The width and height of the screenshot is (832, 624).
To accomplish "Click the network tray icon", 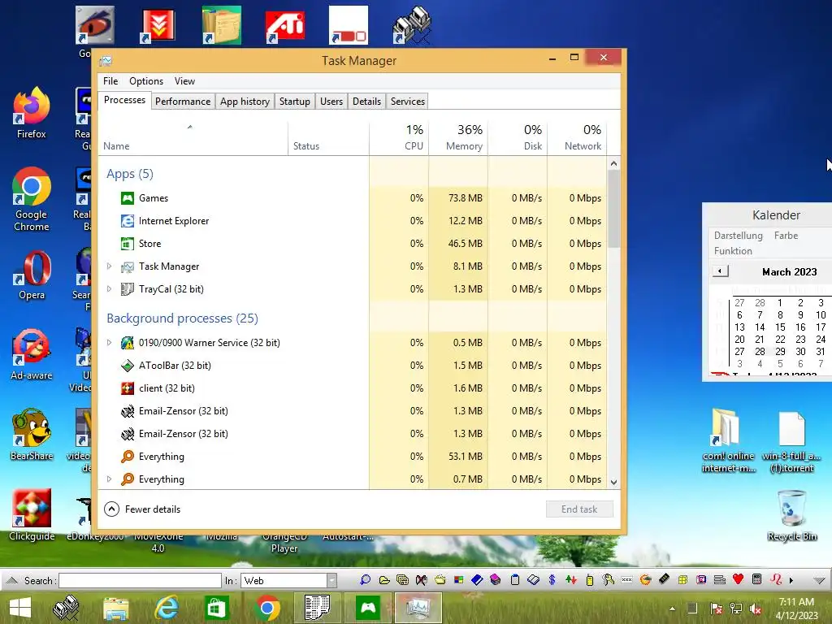I will click(736, 609).
